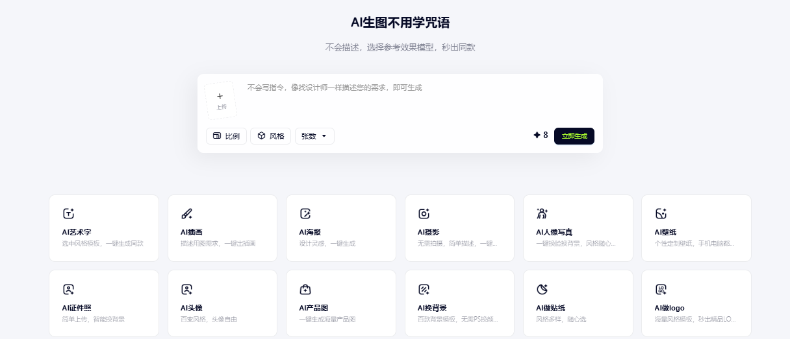The height and width of the screenshot is (339, 790).
Task: Open the AI艺术字 card title
Action: [77, 232]
